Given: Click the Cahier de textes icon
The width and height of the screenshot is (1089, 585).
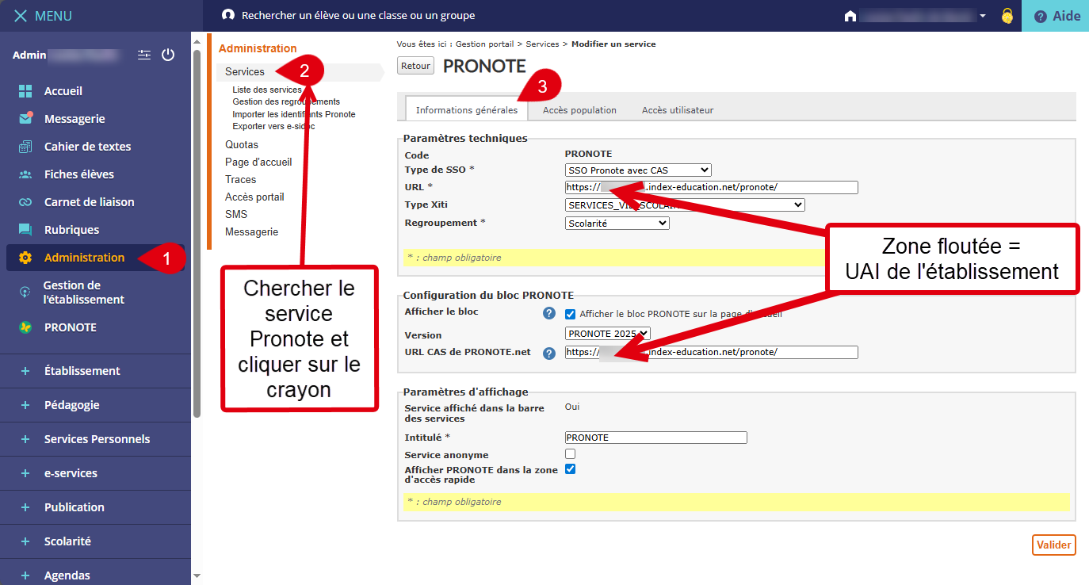Looking at the screenshot, I should [25, 147].
